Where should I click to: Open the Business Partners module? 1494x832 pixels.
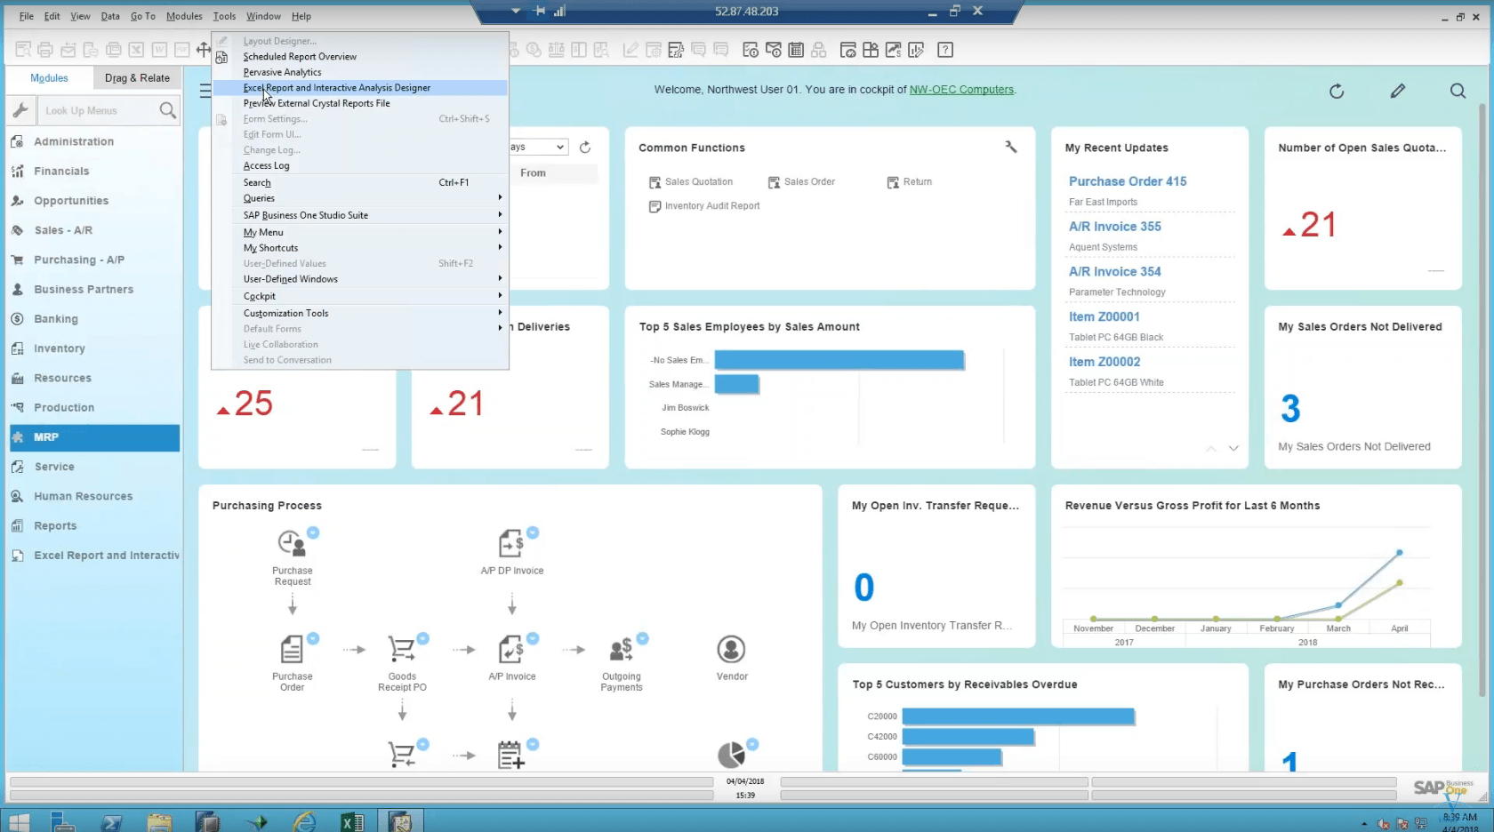pos(83,289)
